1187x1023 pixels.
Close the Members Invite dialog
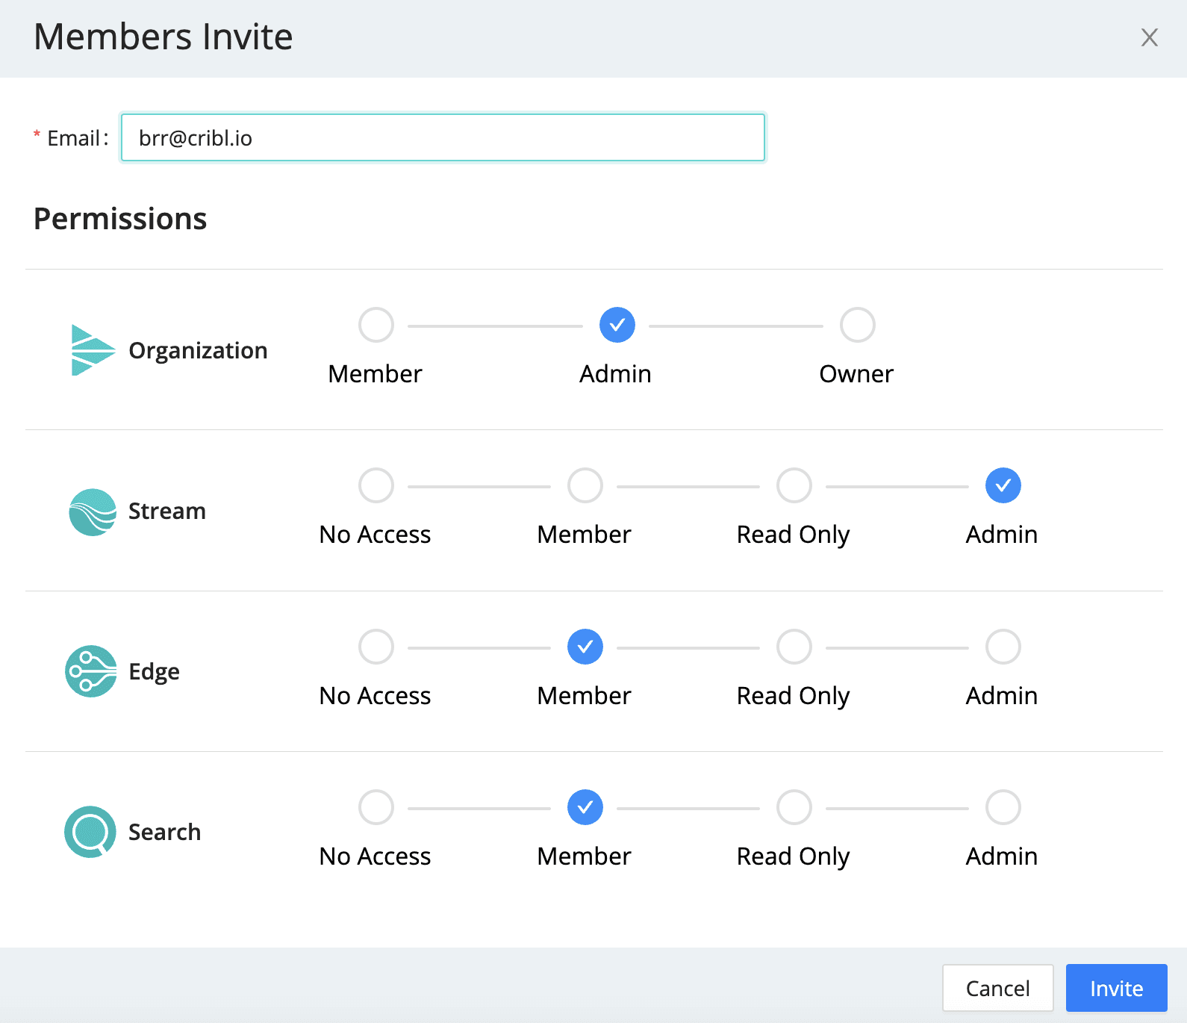(1149, 37)
